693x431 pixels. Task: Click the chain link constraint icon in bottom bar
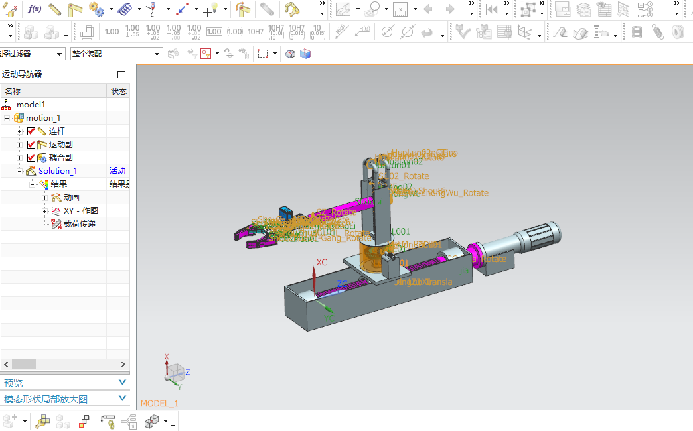(x=108, y=422)
